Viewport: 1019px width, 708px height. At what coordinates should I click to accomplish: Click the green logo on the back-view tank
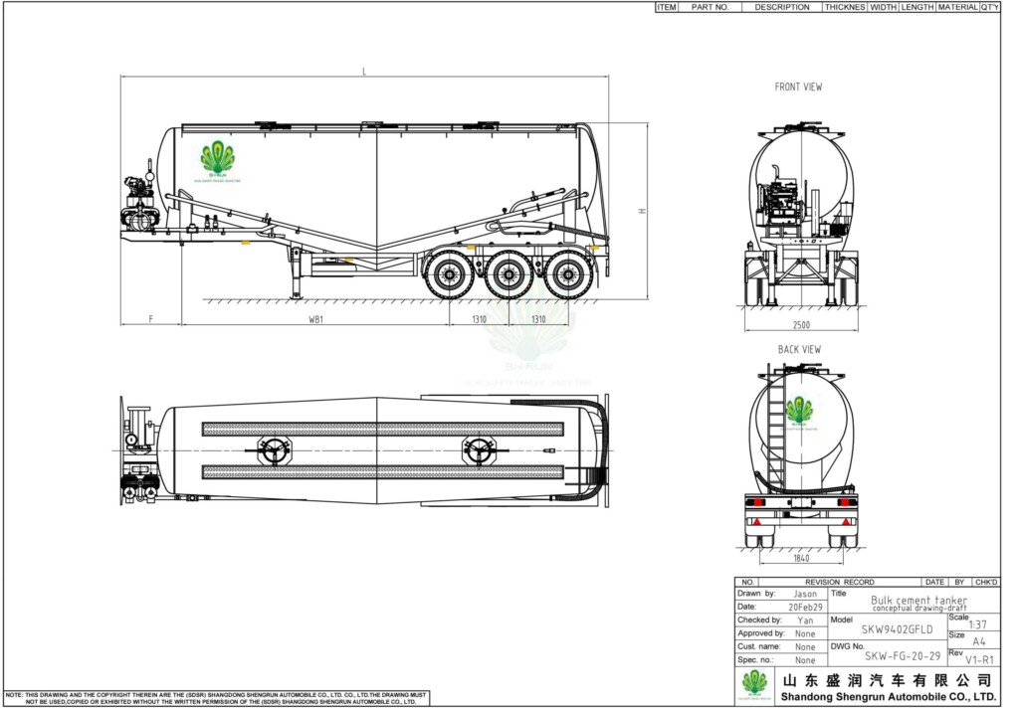[x=799, y=410]
